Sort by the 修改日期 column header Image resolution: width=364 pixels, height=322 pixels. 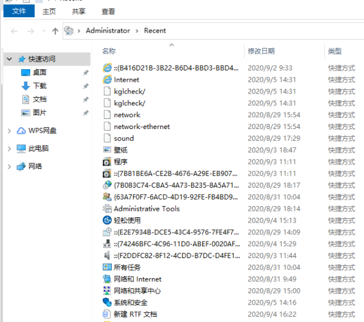261,51
